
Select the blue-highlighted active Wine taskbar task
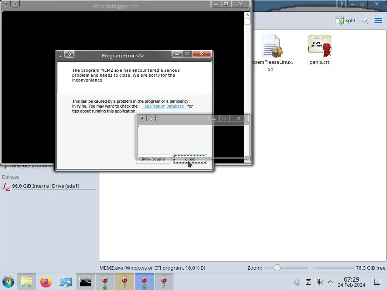144,282
